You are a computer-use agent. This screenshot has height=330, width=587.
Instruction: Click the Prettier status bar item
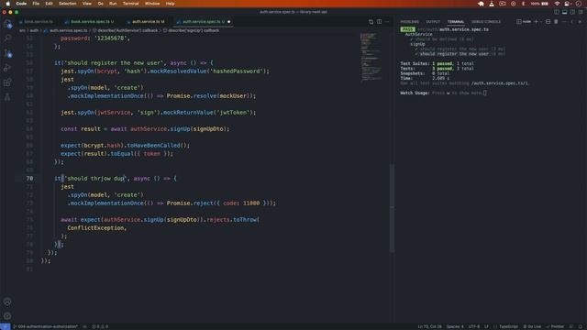pyautogui.click(x=555, y=326)
